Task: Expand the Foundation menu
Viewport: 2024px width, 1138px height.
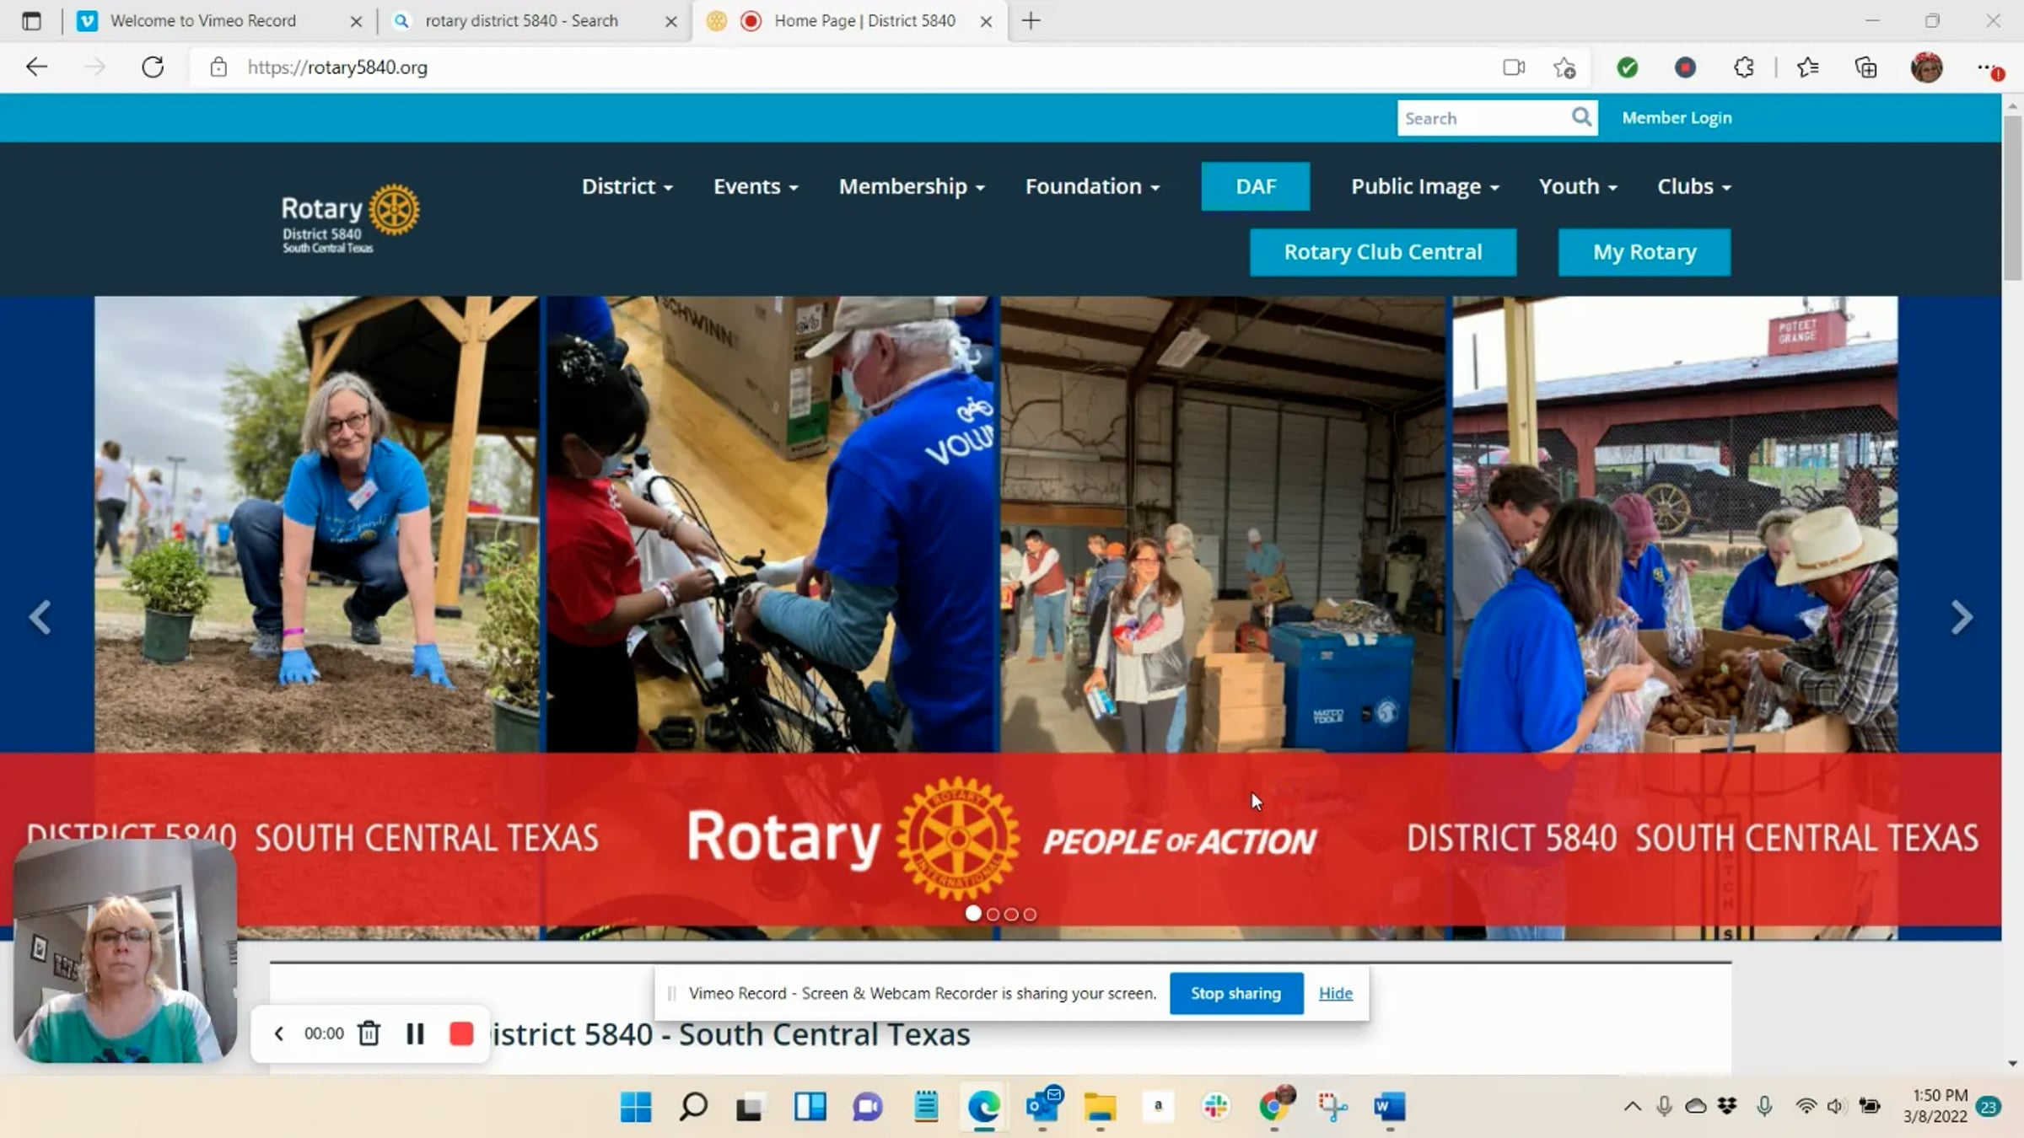Action: [x=1092, y=186]
